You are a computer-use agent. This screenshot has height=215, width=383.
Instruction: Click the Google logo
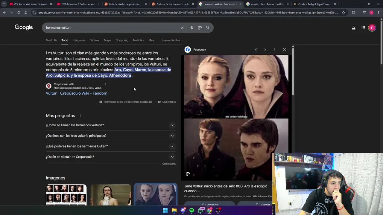point(24,27)
